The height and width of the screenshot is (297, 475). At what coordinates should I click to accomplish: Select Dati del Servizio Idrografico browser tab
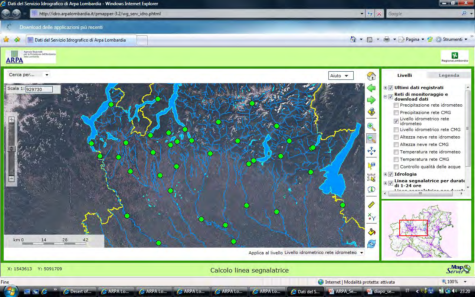coord(81,40)
